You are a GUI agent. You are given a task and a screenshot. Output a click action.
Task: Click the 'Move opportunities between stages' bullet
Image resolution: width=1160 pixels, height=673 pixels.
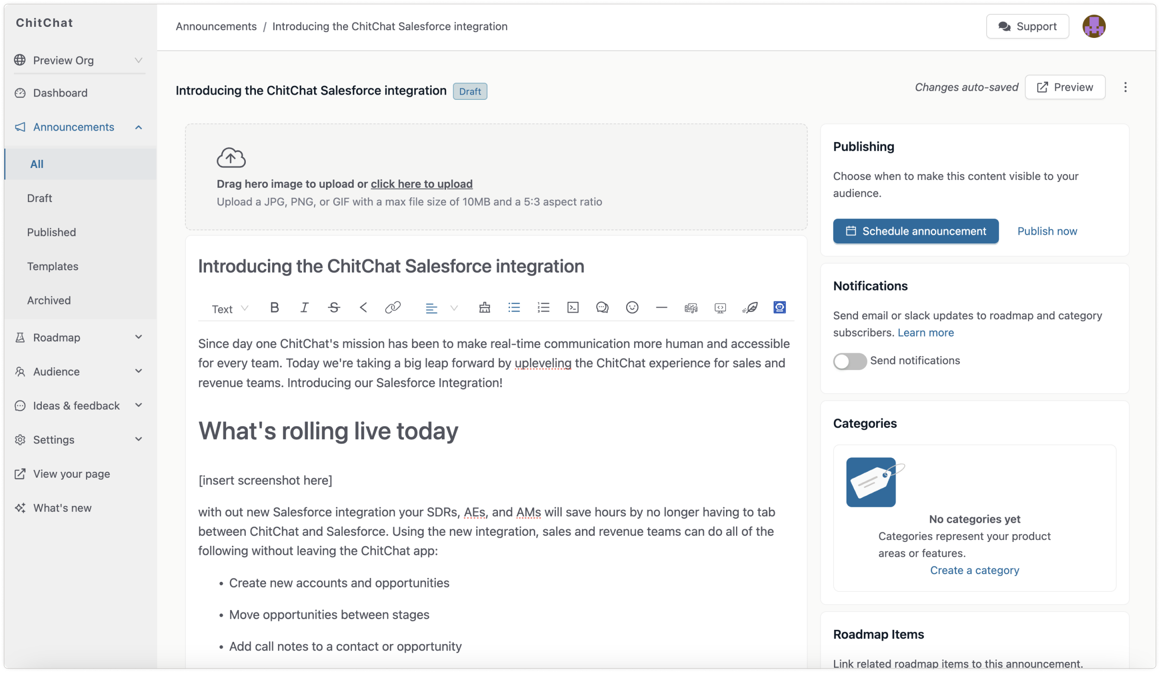coord(329,615)
